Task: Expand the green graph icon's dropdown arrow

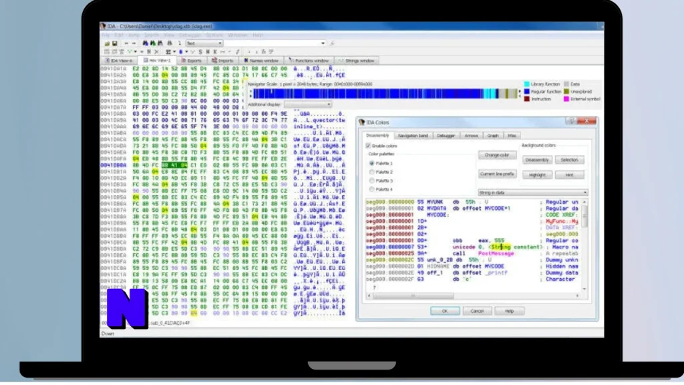Action: 136,51
